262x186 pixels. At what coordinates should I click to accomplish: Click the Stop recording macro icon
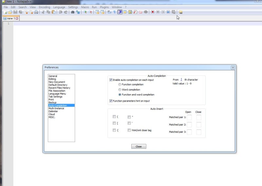click(158, 12)
